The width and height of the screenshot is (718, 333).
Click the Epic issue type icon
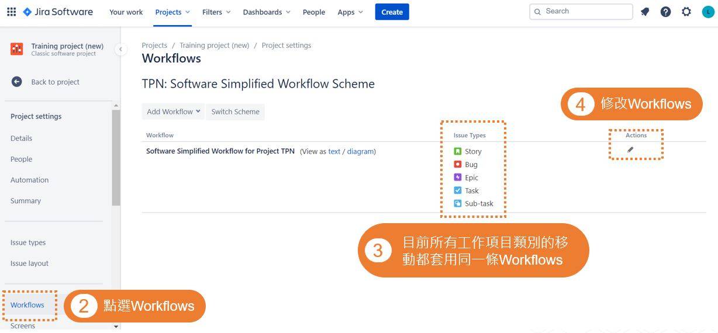click(x=458, y=177)
